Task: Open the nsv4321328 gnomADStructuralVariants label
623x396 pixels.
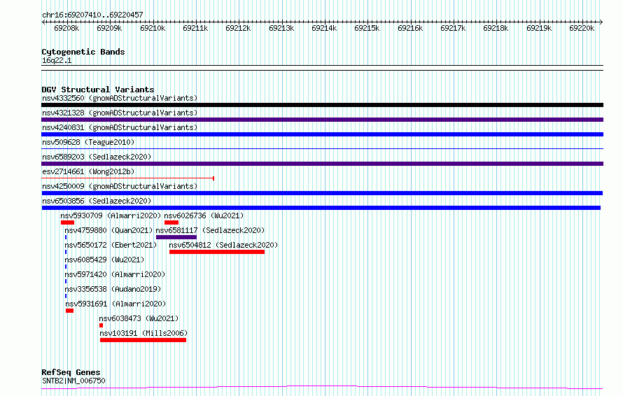Action: click(120, 113)
